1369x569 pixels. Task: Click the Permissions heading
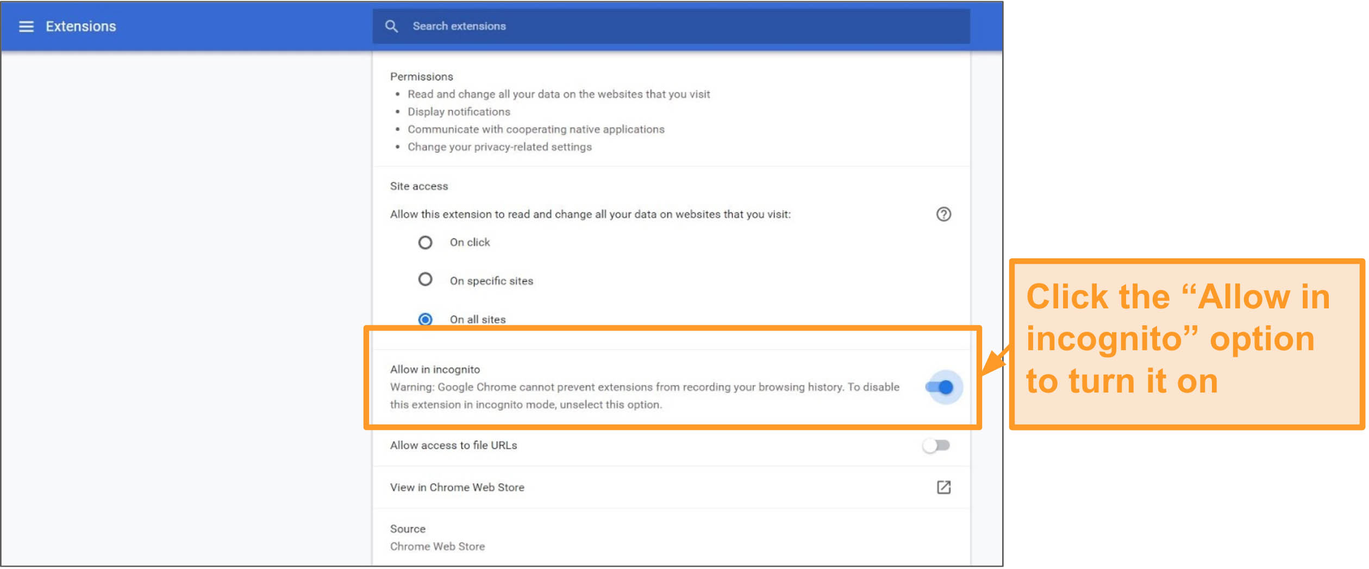coord(422,77)
